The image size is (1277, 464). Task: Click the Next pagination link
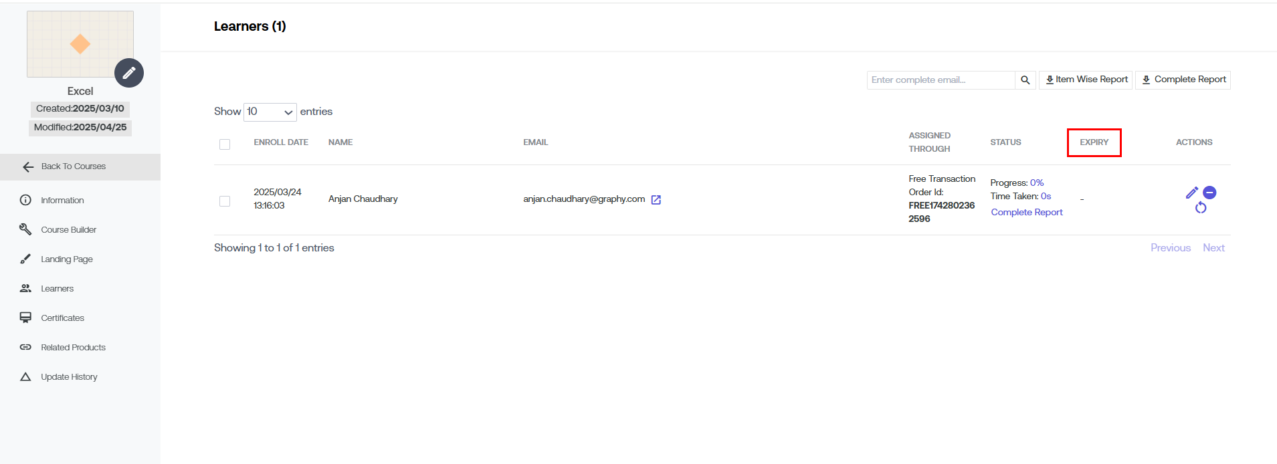[1213, 247]
